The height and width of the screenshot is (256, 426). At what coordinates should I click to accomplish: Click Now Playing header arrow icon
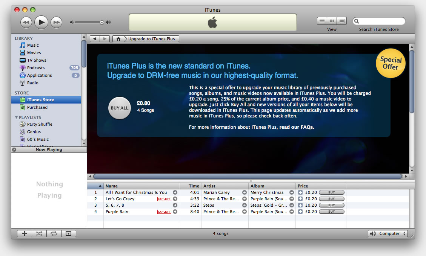tap(14, 150)
